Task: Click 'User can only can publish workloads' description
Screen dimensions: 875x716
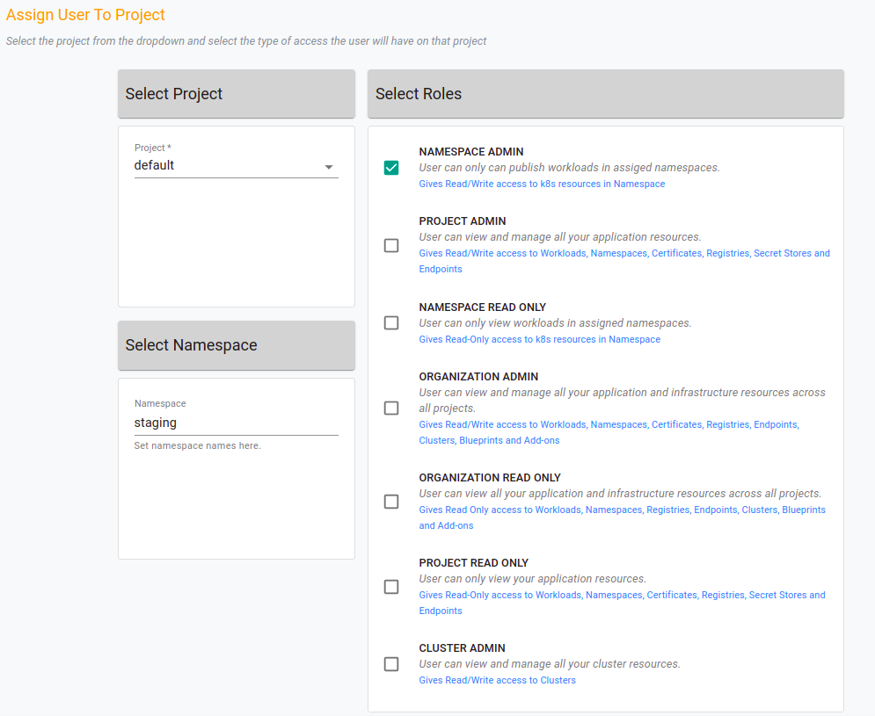Action: pos(569,167)
